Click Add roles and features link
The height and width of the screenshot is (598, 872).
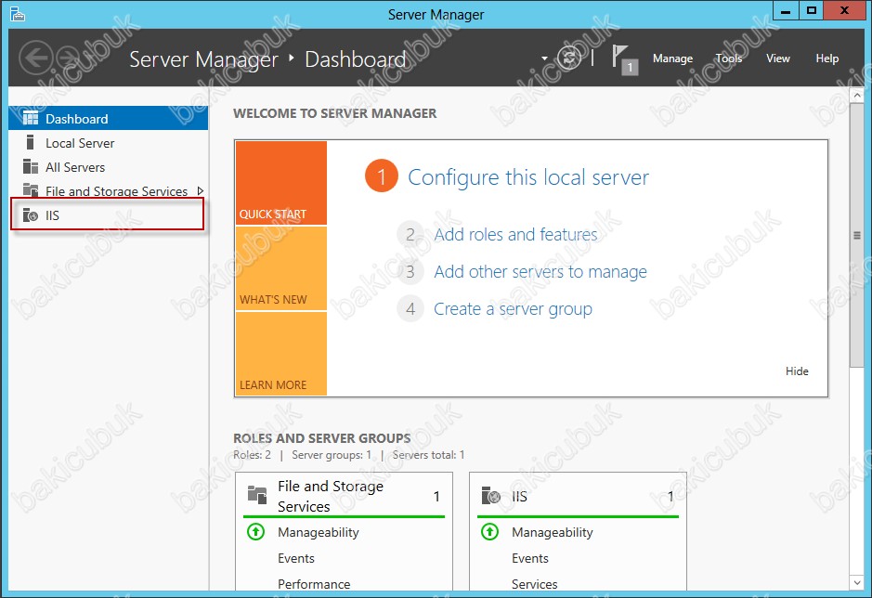click(515, 235)
